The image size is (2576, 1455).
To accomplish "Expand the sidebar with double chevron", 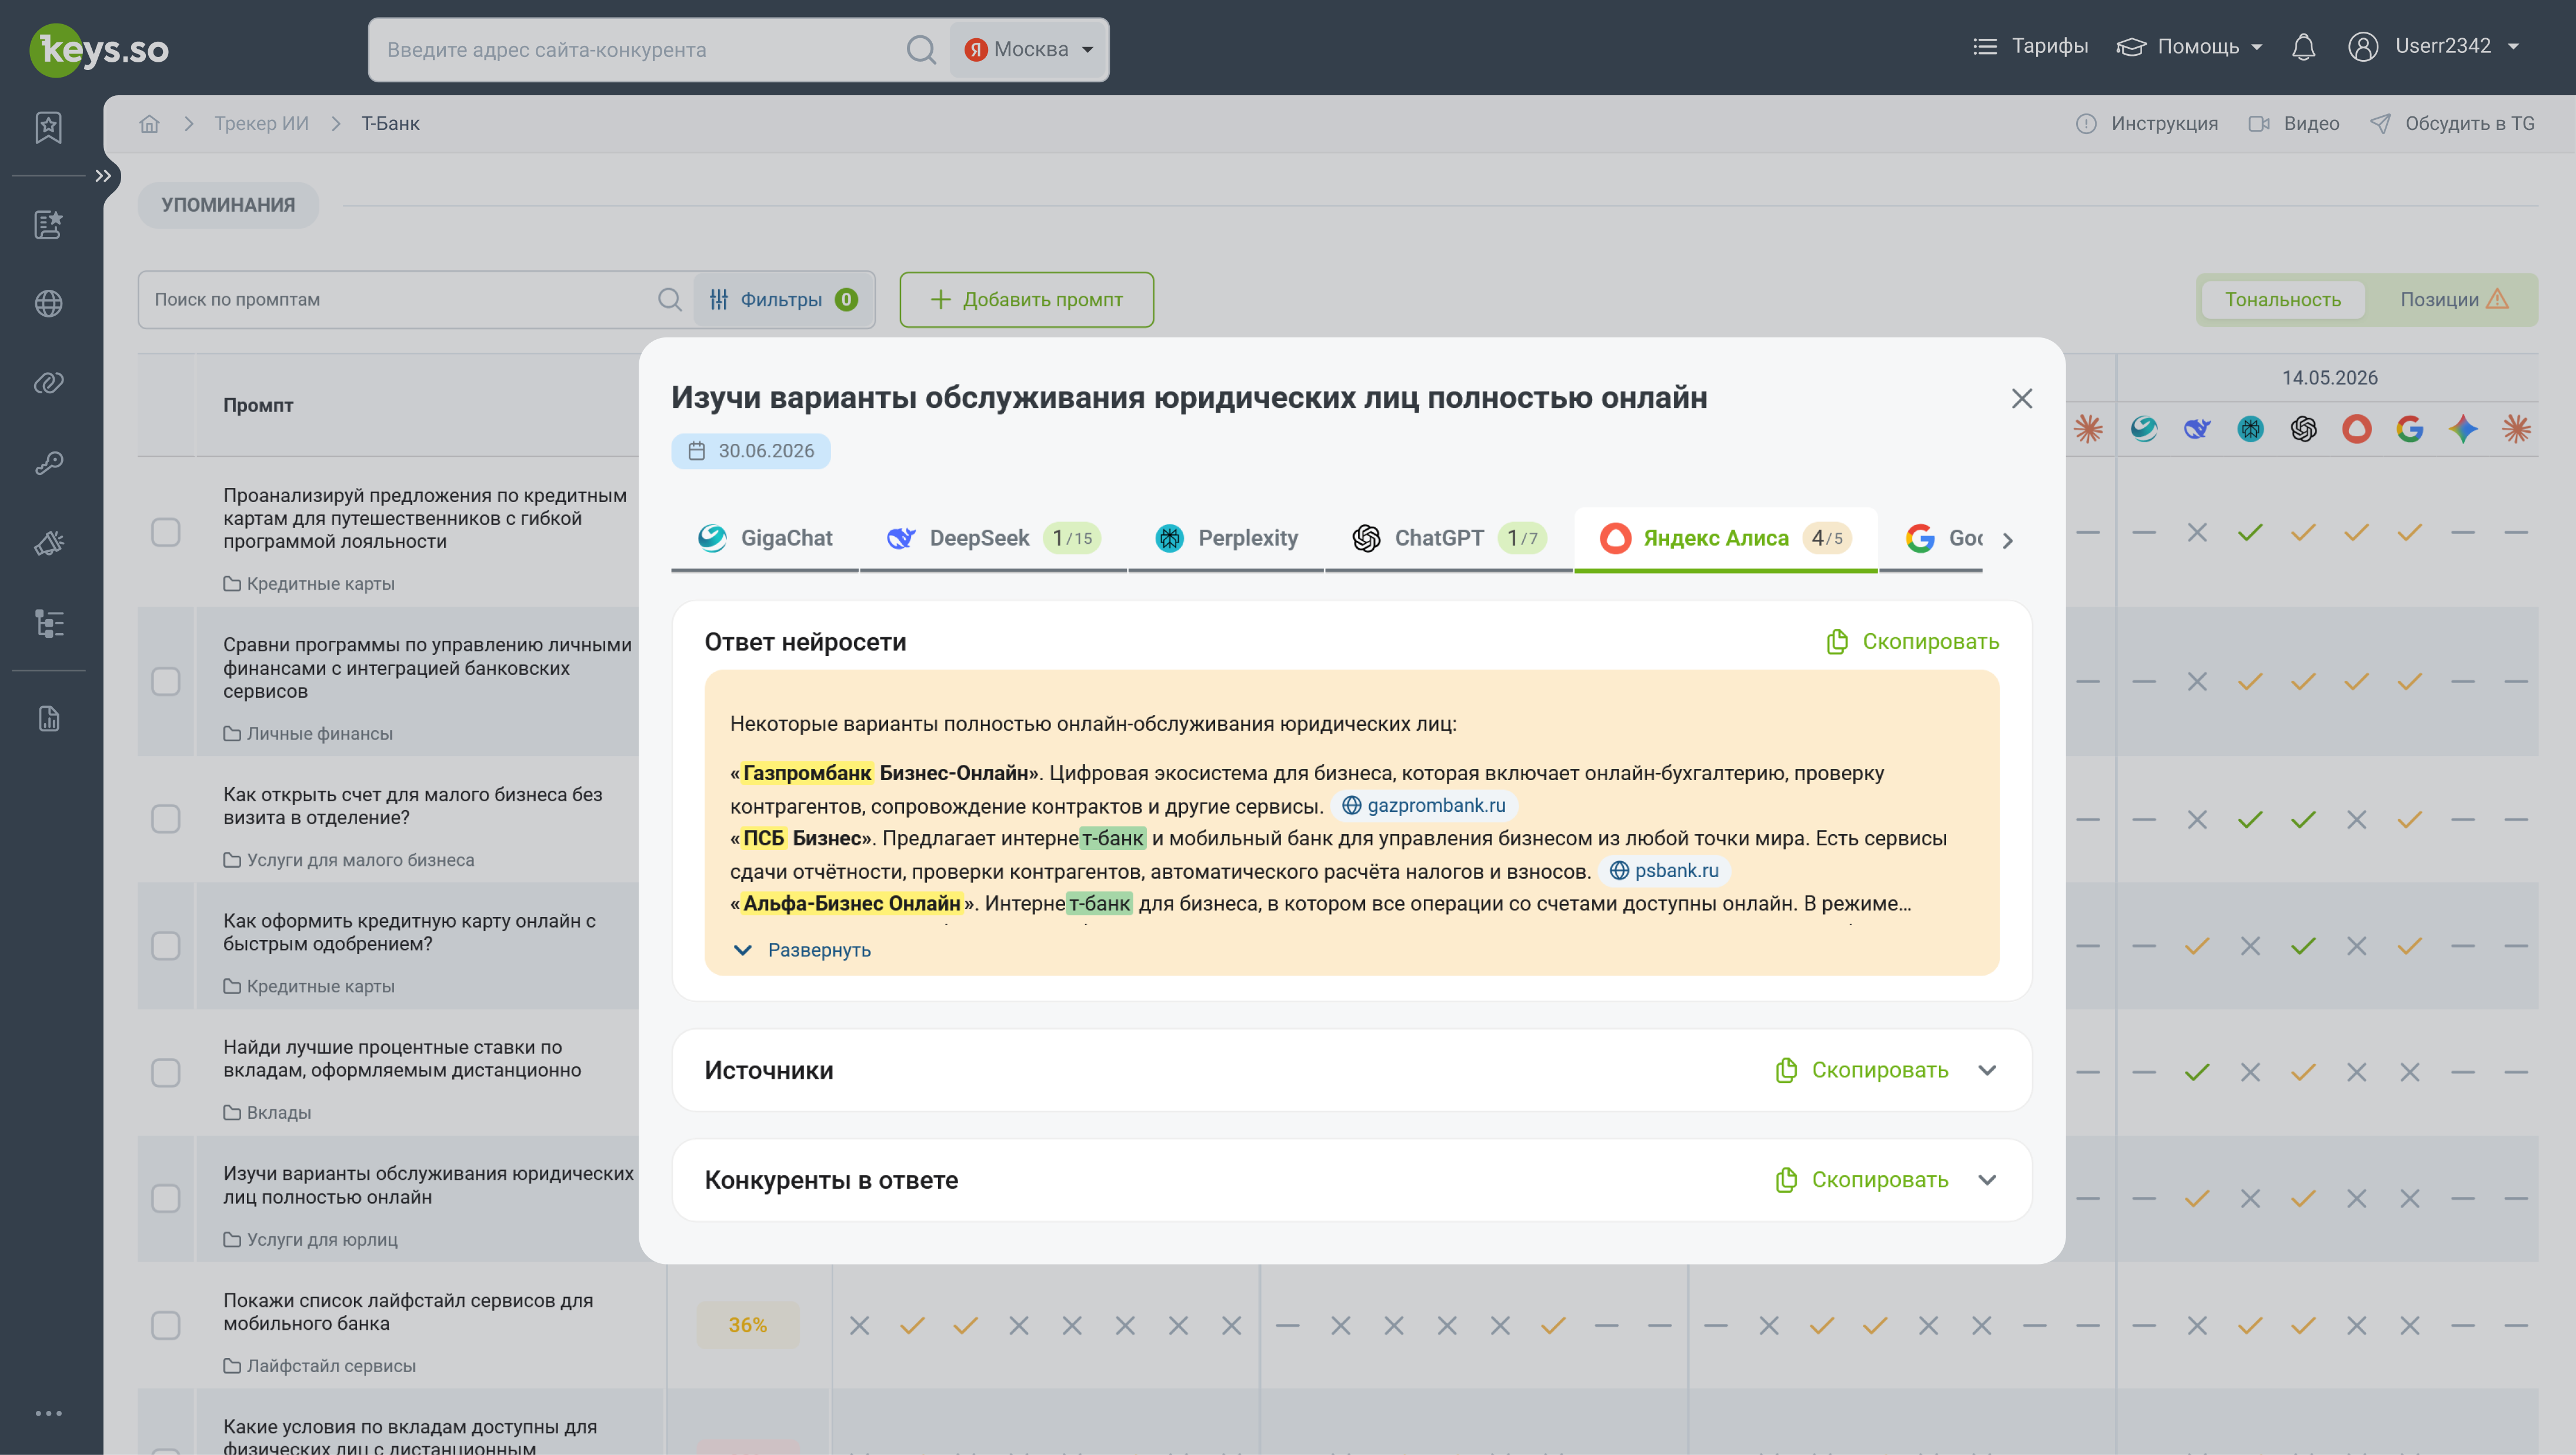I will [x=102, y=176].
